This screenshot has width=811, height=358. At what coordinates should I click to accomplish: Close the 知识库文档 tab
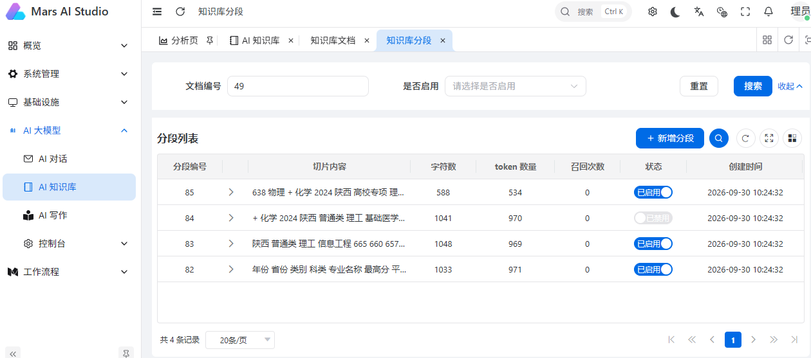(x=366, y=40)
